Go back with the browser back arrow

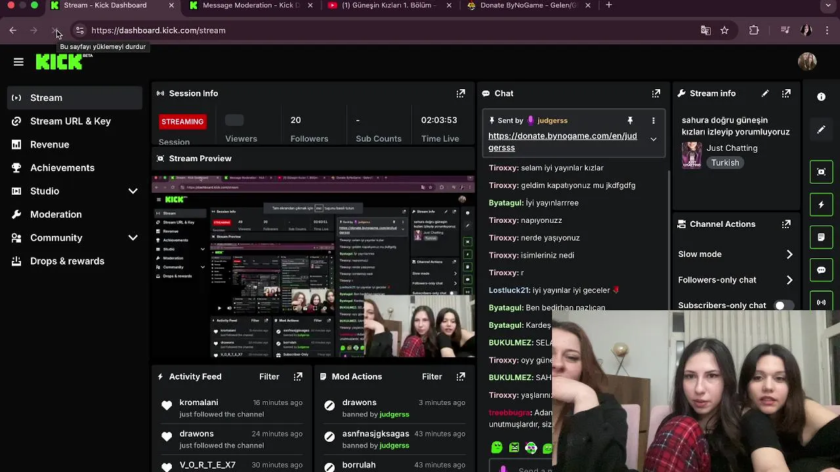[13, 30]
